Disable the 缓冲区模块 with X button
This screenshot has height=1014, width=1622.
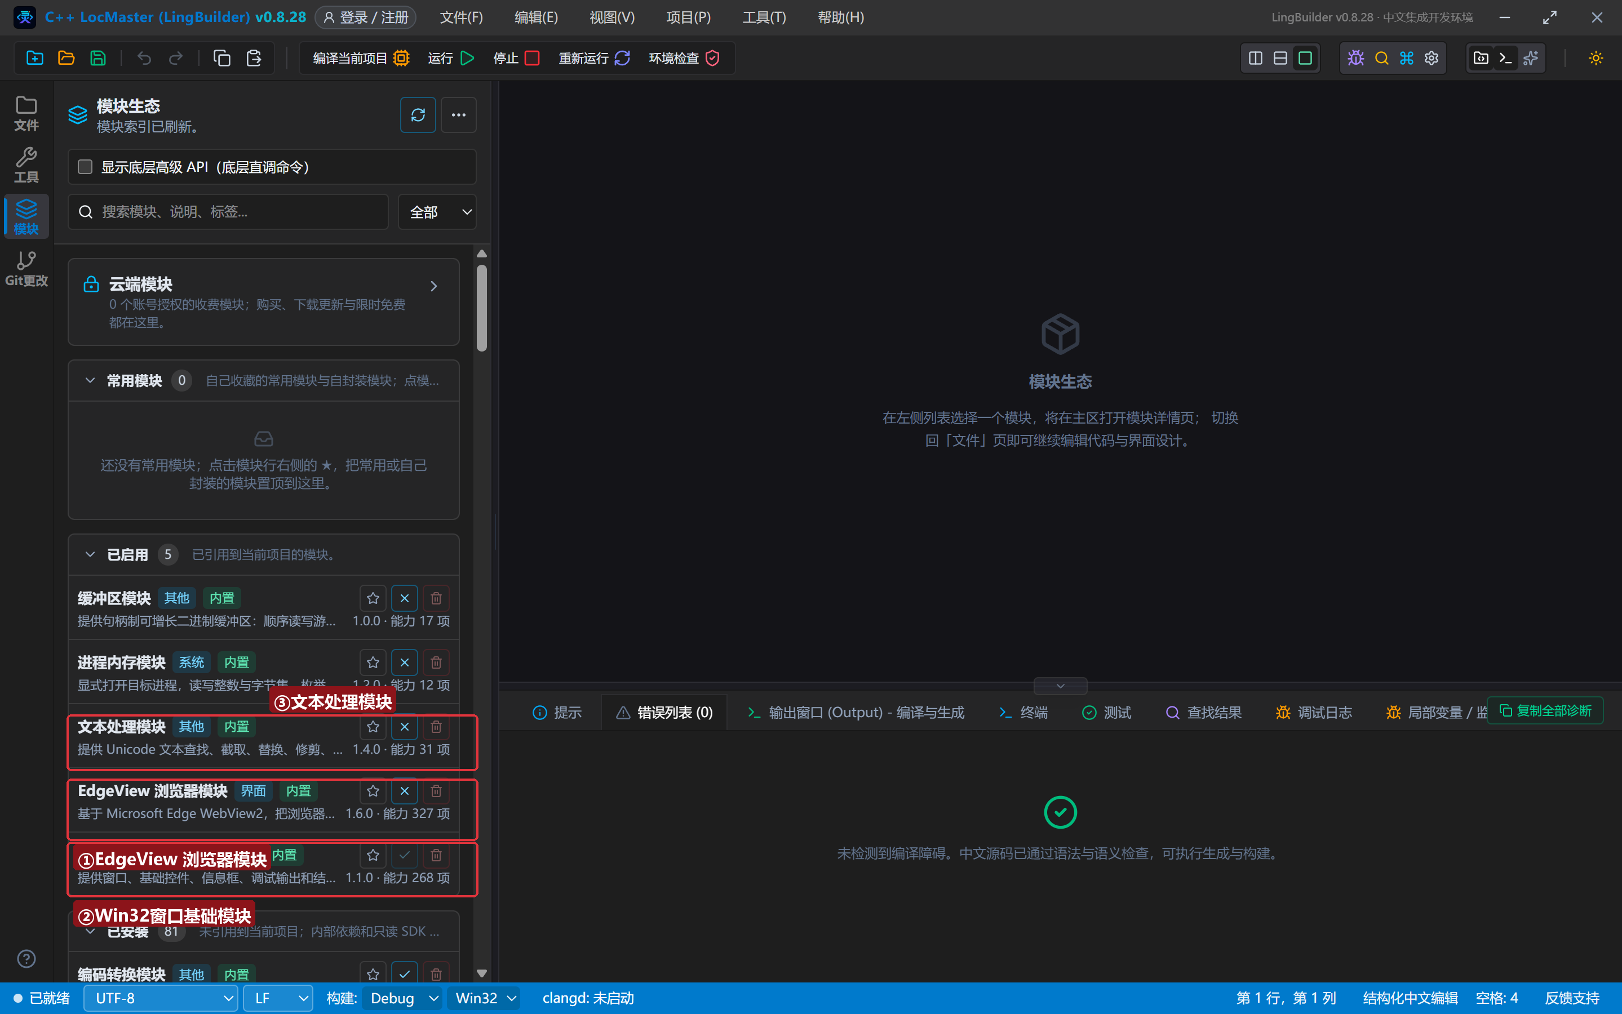[x=405, y=598]
